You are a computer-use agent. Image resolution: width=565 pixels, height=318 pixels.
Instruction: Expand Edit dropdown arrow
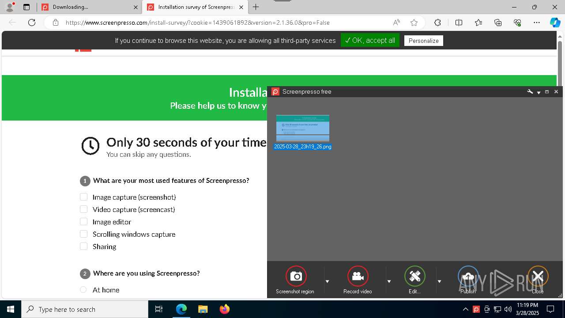(439, 281)
